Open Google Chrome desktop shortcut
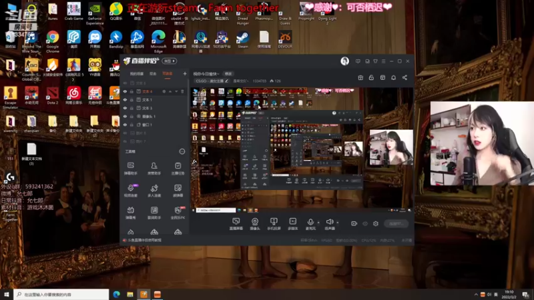Image resolution: width=534 pixels, height=300 pixels. tap(53, 41)
